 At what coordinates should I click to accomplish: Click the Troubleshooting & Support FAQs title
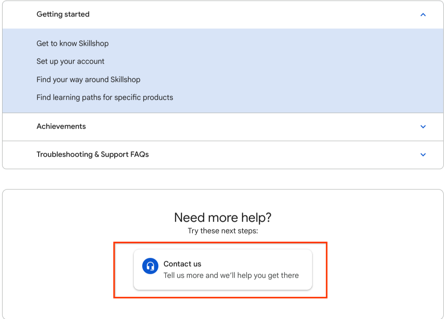click(93, 155)
